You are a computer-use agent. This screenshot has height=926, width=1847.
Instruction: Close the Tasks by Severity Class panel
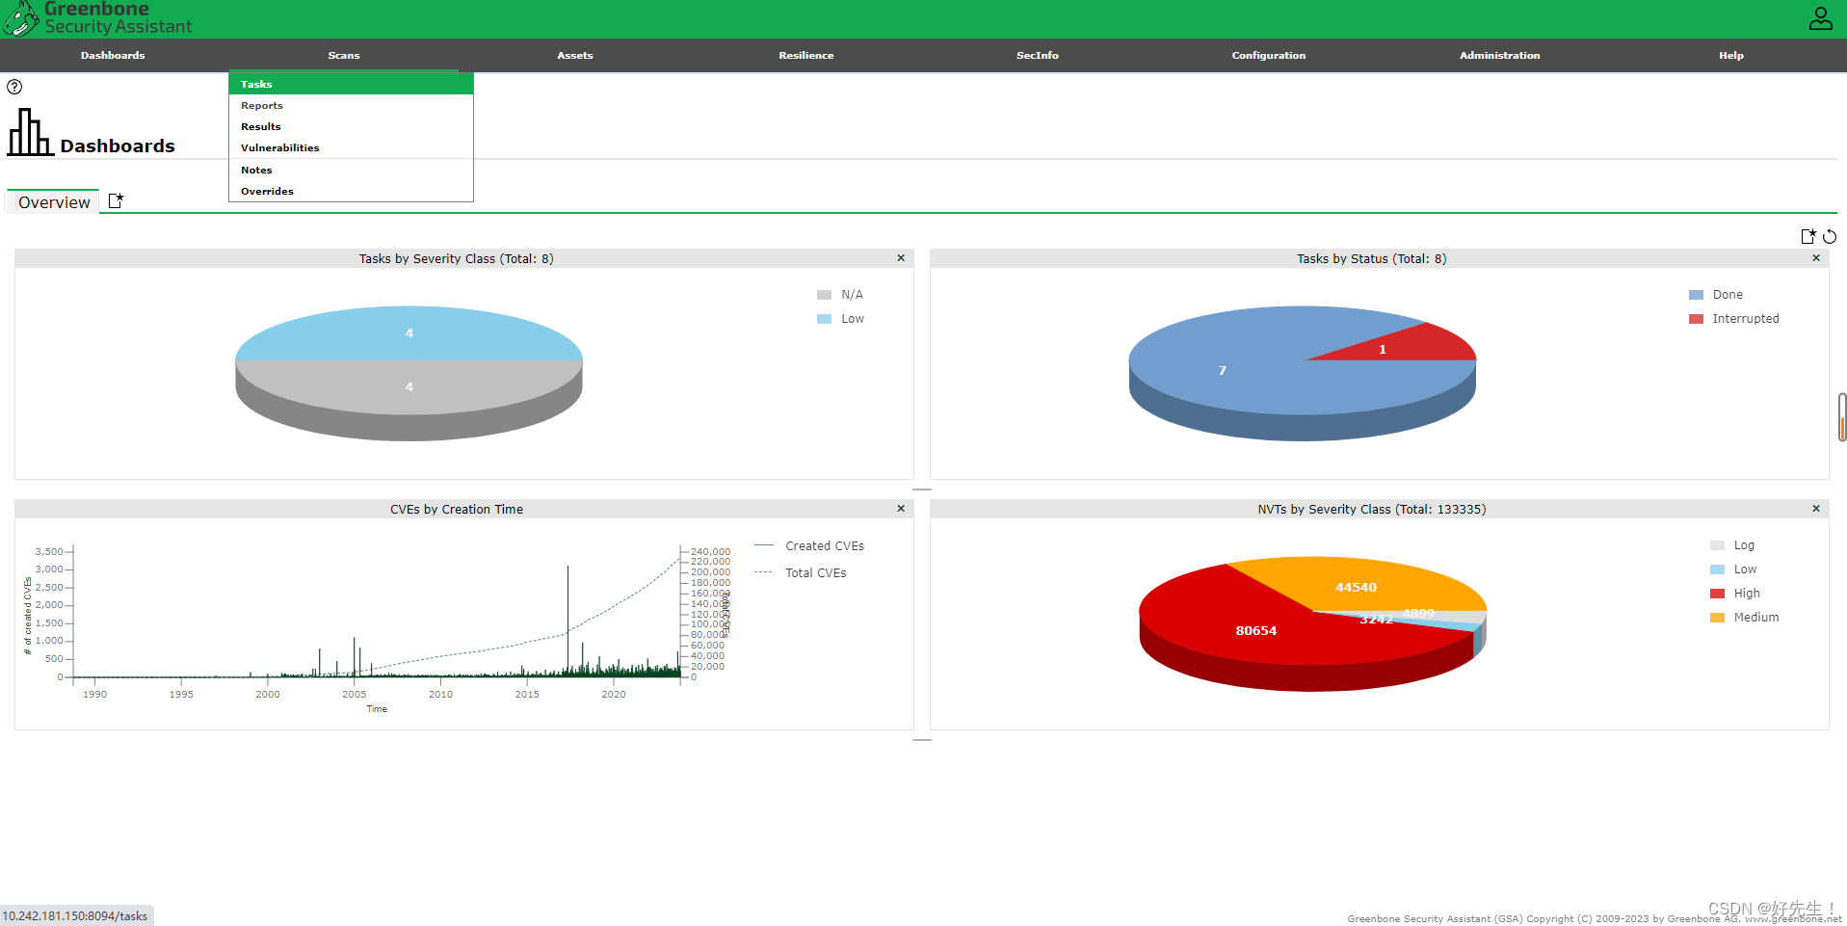901,258
